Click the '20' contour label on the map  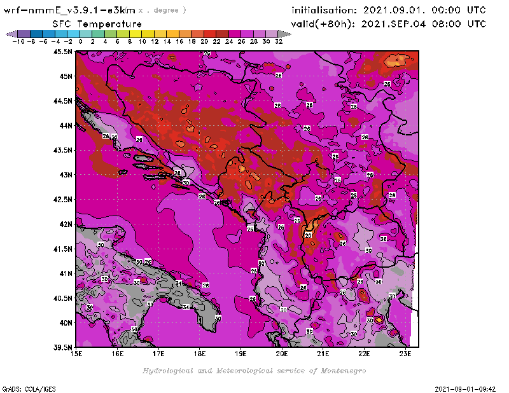pyautogui.click(x=309, y=235)
